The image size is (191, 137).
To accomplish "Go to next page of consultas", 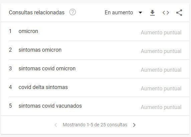I will point(134,125).
